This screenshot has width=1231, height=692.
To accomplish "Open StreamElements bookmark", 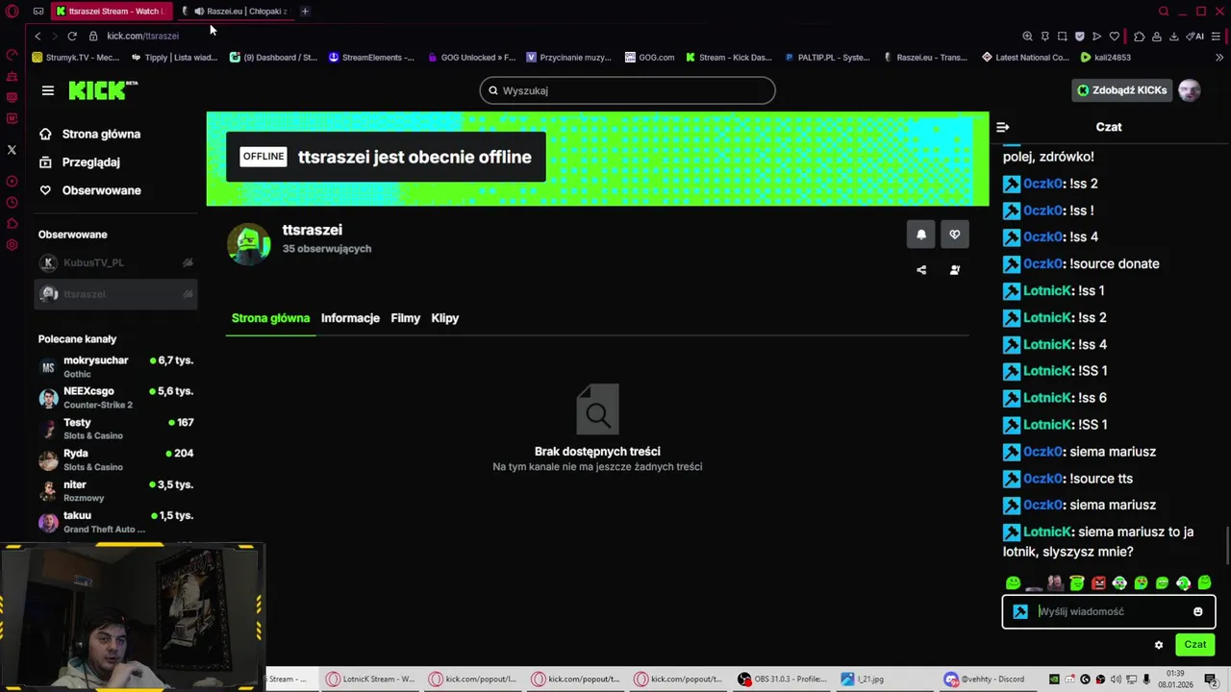I will click(371, 58).
